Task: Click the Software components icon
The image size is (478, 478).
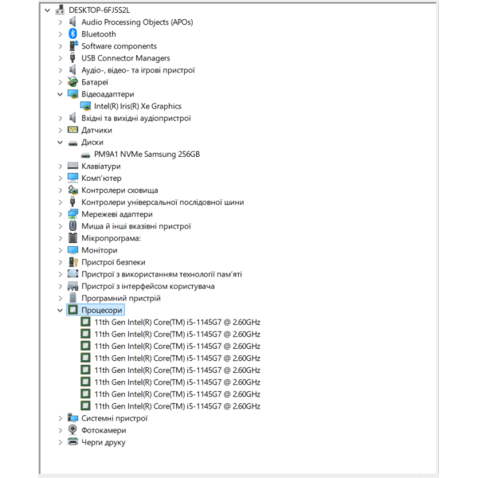Action: click(72, 46)
